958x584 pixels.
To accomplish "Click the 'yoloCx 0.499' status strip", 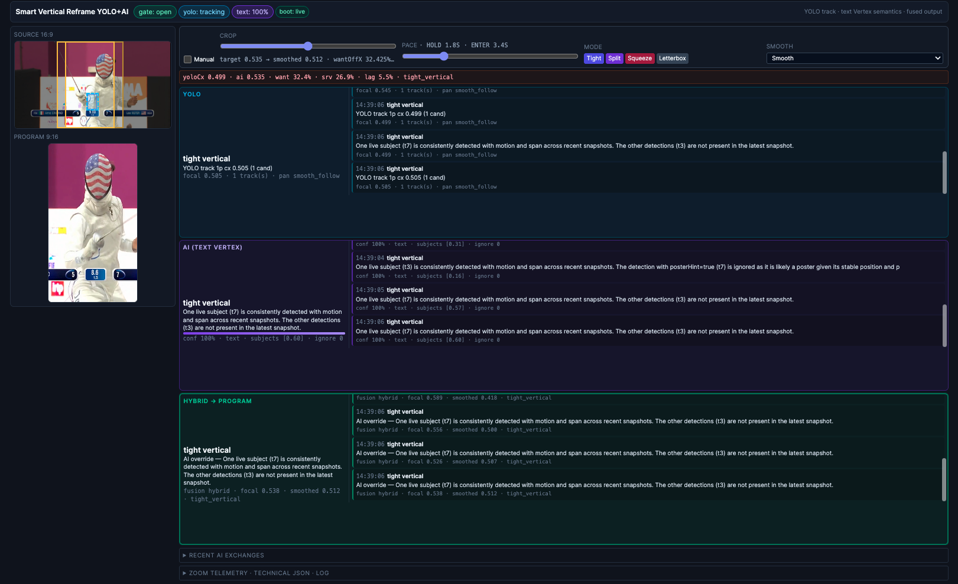I will pos(563,77).
